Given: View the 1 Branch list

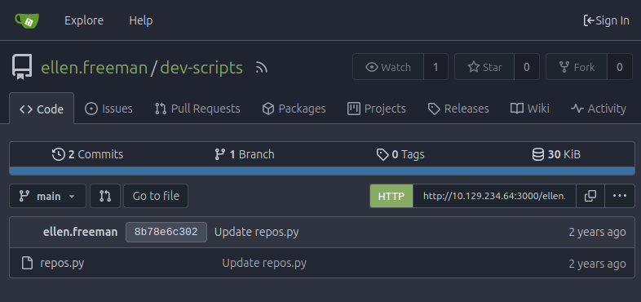Looking at the screenshot, I should 245,154.
